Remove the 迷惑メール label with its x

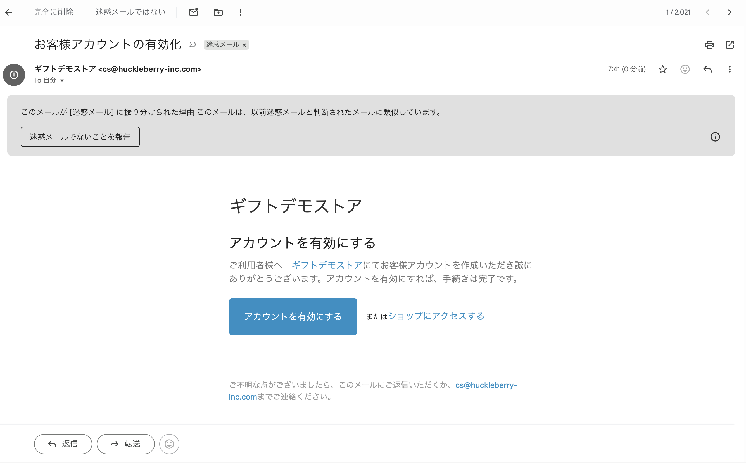pyautogui.click(x=244, y=45)
